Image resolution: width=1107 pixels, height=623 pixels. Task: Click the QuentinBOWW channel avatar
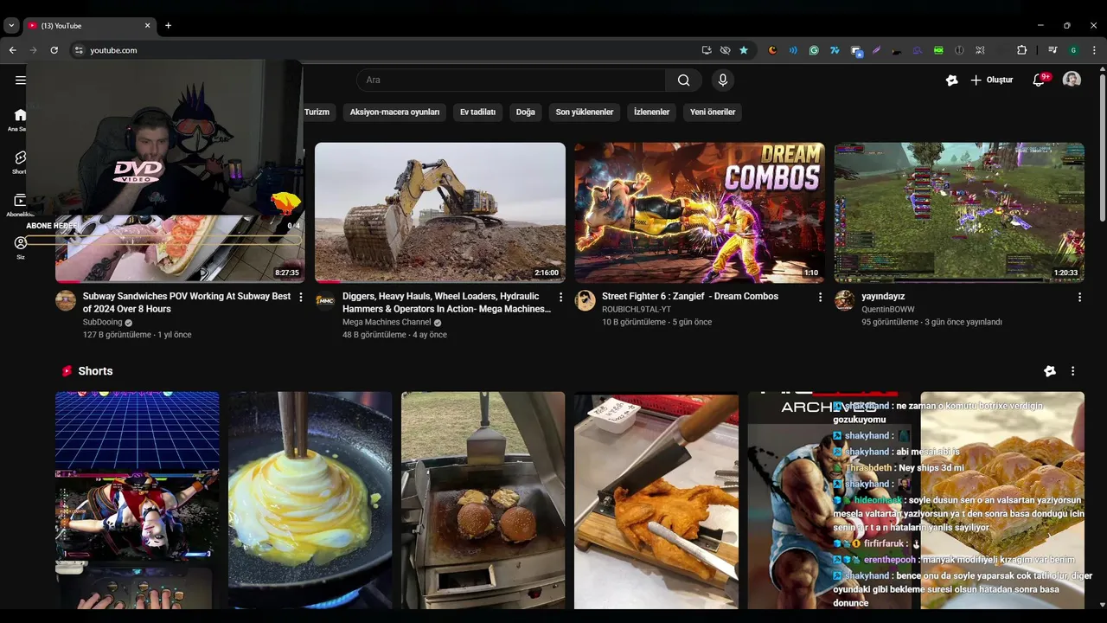tap(845, 300)
